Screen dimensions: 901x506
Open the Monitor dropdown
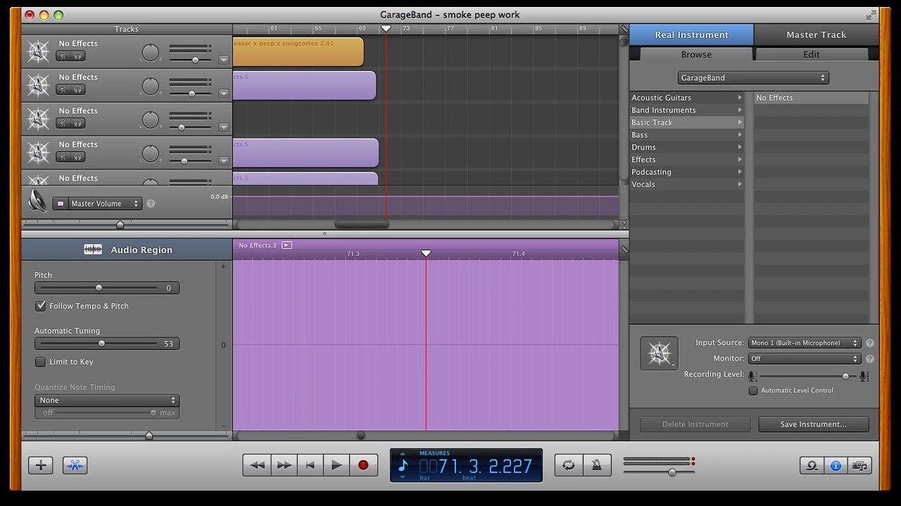(804, 358)
